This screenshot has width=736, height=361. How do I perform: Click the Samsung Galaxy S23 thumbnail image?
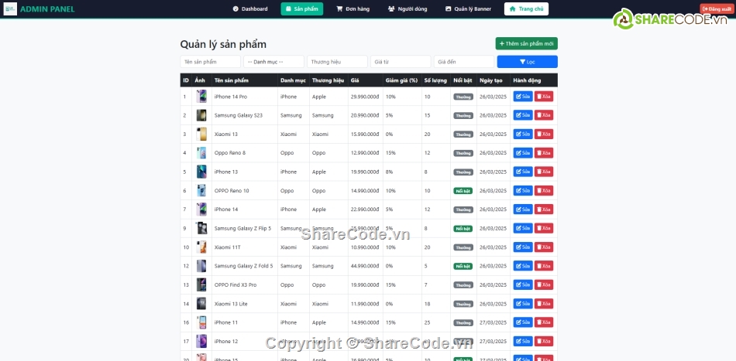(201, 115)
